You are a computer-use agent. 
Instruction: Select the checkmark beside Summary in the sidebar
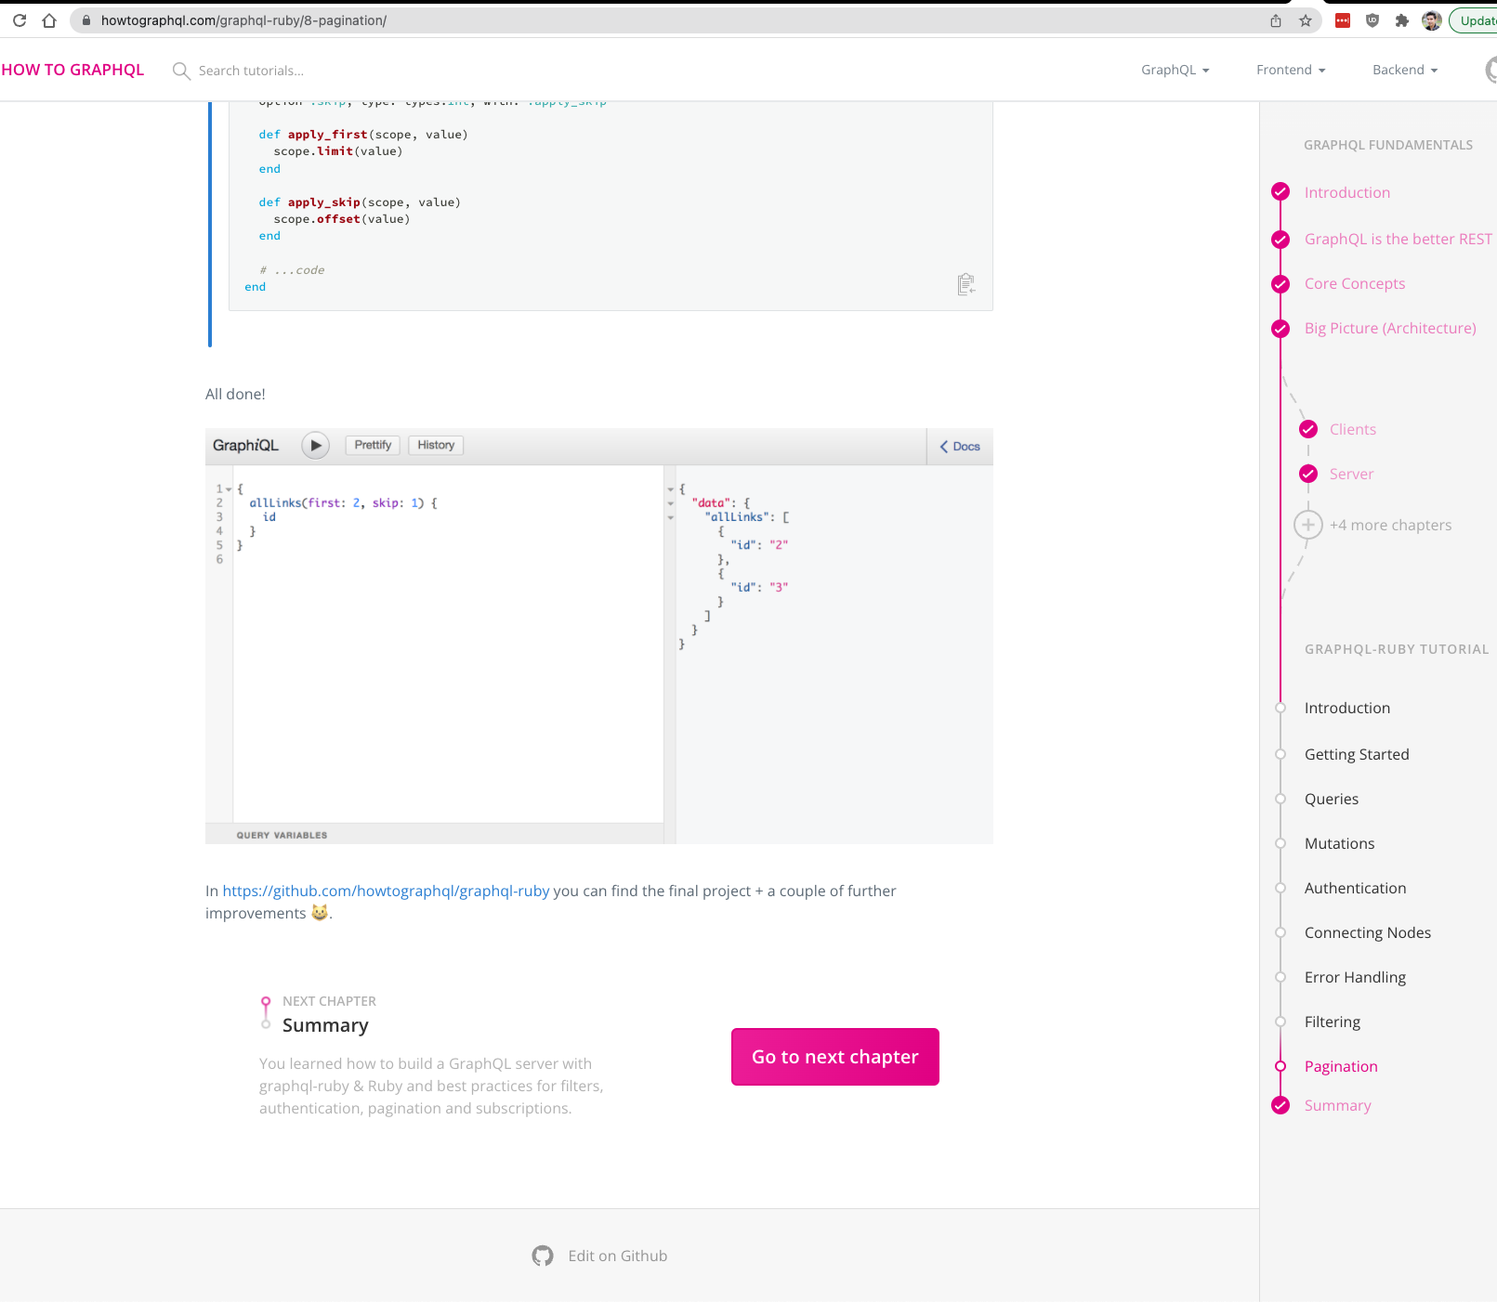(1280, 1105)
